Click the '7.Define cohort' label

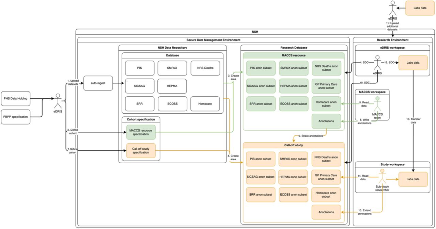point(73,150)
